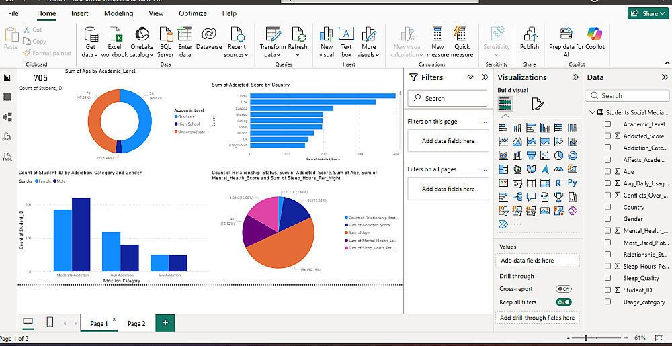
Task: Switch to Report view in left sidebar
Action: (7, 77)
